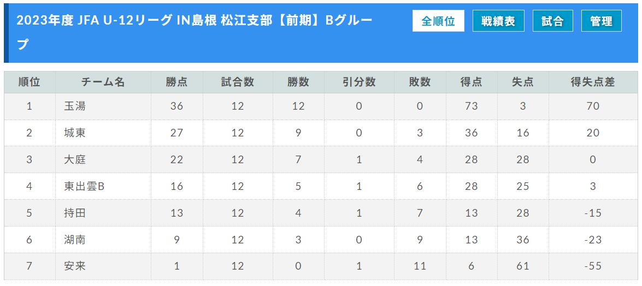Click the 試合数 column header
The height and width of the screenshot is (286, 642).
coord(238,82)
